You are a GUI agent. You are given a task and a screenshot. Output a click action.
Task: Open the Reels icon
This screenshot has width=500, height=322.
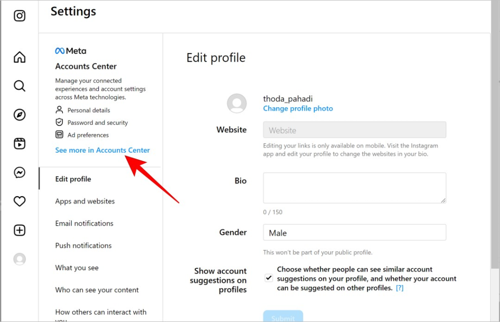tap(20, 143)
